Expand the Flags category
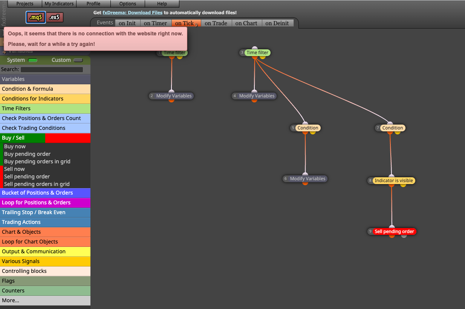 click(x=45, y=281)
